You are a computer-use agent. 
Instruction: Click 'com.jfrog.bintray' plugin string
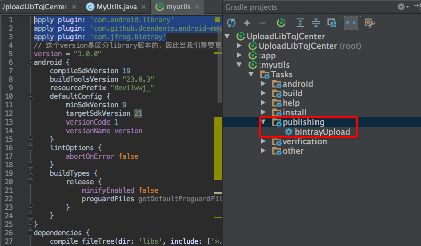pos(128,37)
